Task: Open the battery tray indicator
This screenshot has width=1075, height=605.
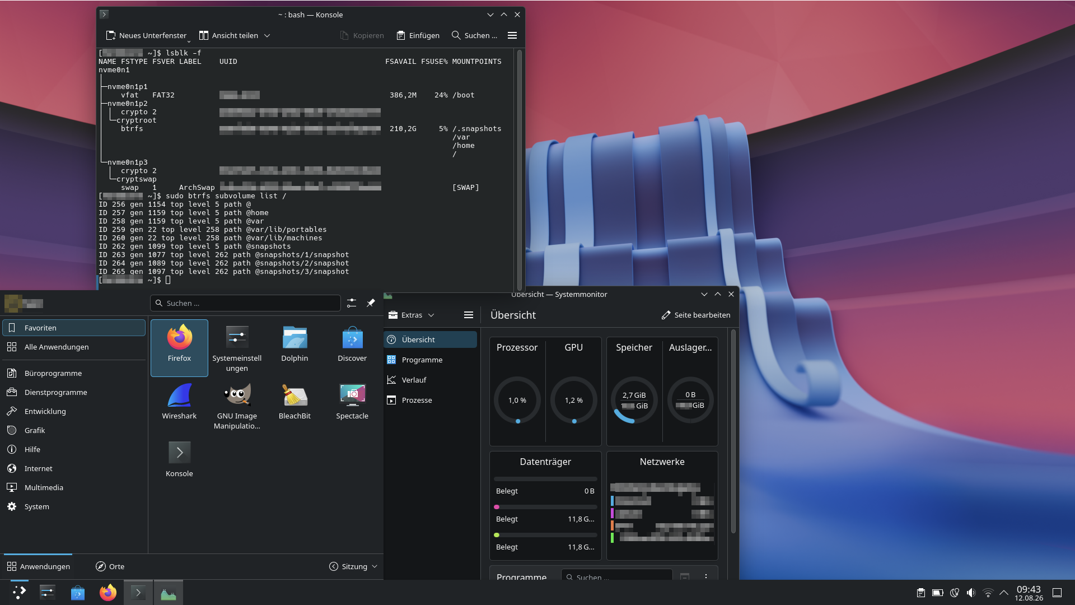Action: click(937, 593)
